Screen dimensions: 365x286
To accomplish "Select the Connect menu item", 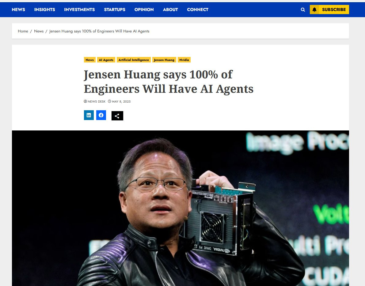I will coord(198,9).
